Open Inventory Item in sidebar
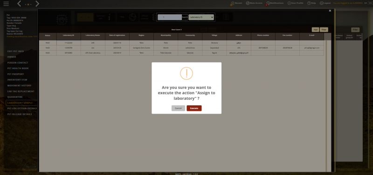 tap(17, 80)
